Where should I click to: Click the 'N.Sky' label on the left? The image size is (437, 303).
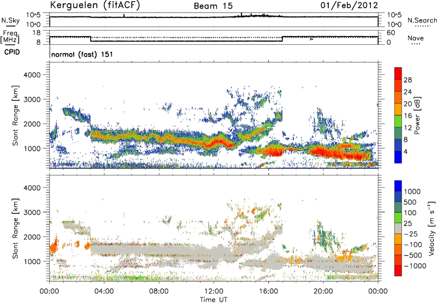tap(10, 20)
